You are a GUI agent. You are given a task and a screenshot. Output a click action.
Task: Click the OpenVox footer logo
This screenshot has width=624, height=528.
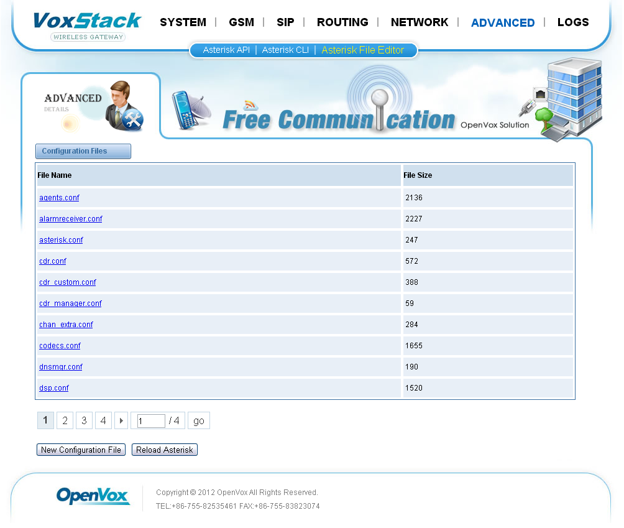coord(93,496)
